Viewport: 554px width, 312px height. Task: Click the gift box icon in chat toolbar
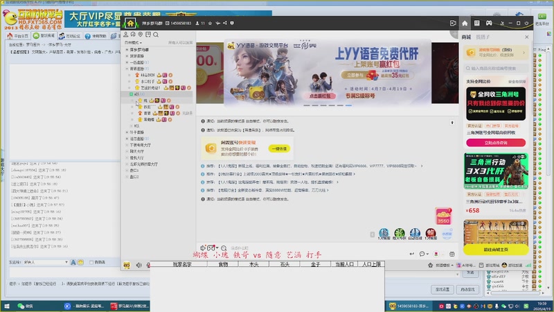[x=452, y=254]
